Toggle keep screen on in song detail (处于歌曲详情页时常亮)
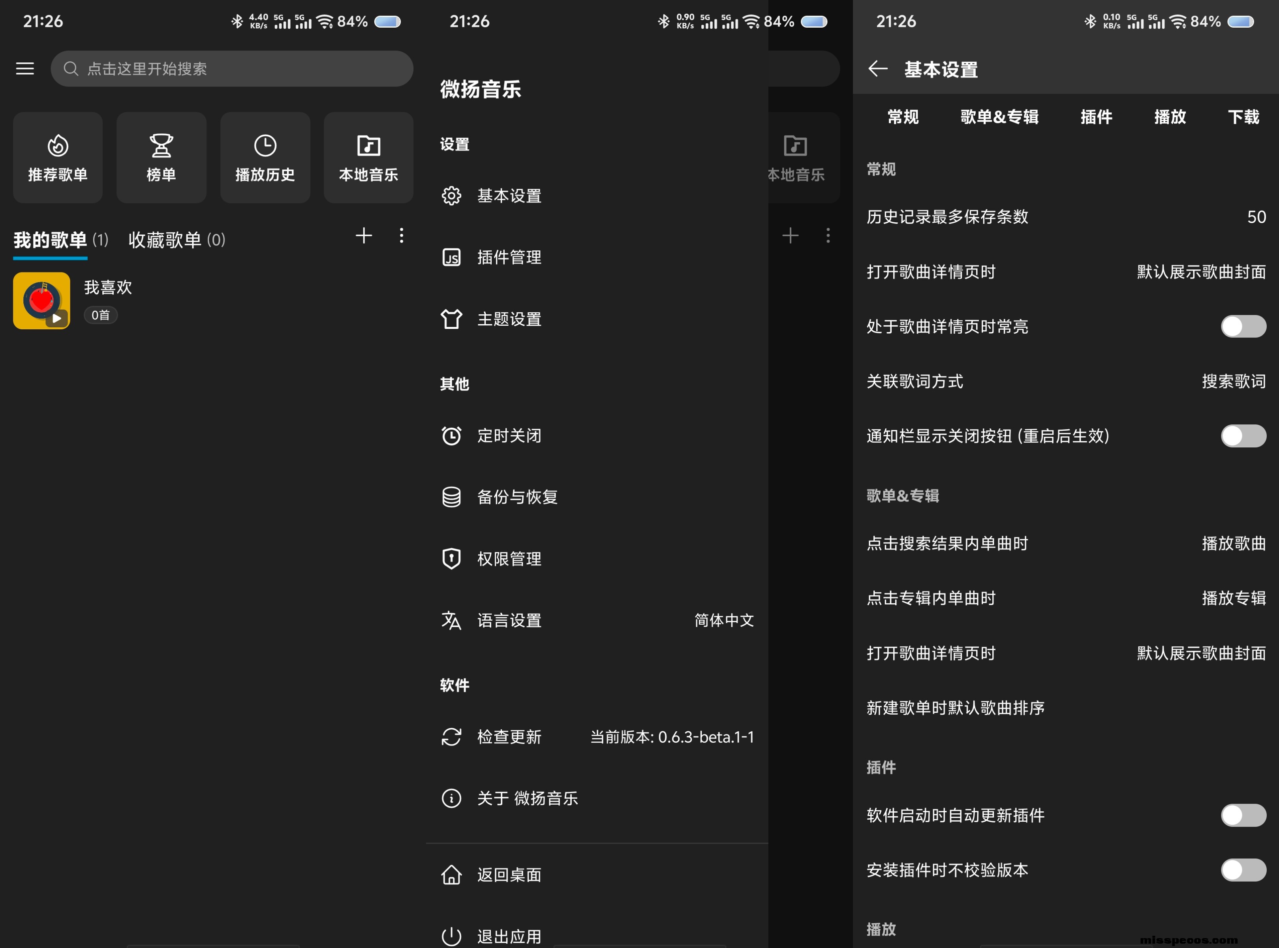 [x=1243, y=327]
